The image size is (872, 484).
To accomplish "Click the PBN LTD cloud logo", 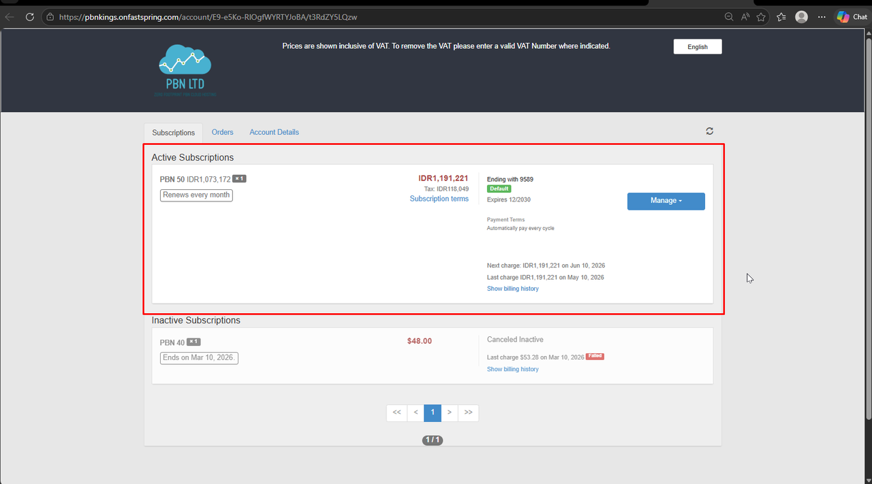I will [185, 70].
